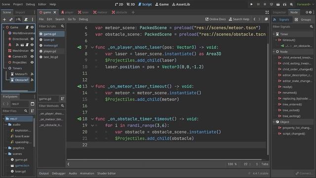Pause the running project

[258, 4]
